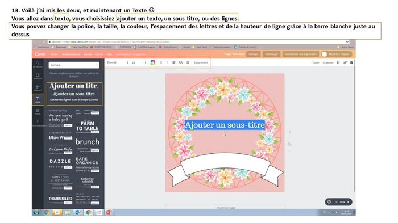Change the text alignment
Viewport: 398px width, 223px height.
point(173,62)
